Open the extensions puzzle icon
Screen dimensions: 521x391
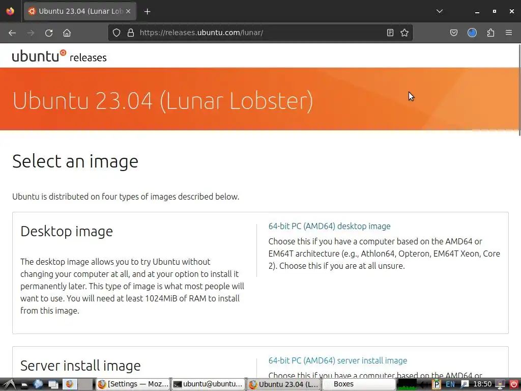pyautogui.click(x=490, y=33)
